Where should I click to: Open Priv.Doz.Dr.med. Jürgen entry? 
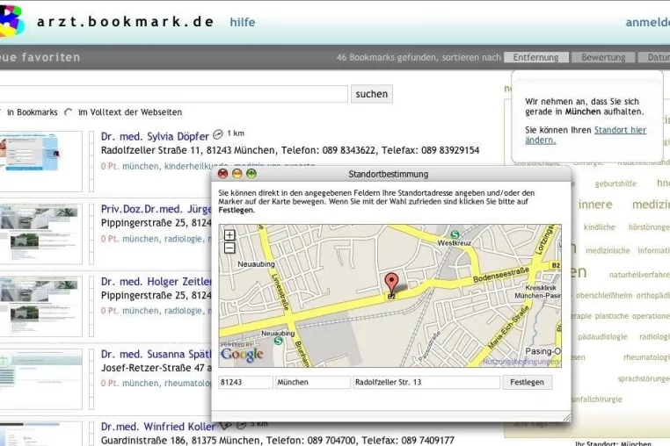tap(157, 209)
